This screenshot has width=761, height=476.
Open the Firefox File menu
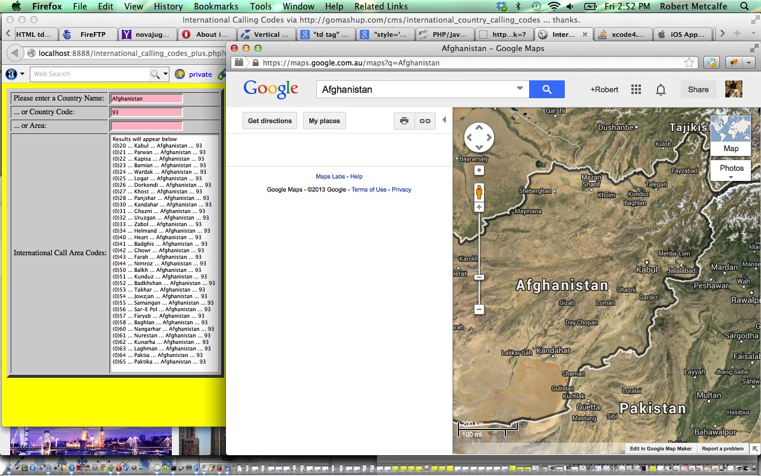(80, 7)
